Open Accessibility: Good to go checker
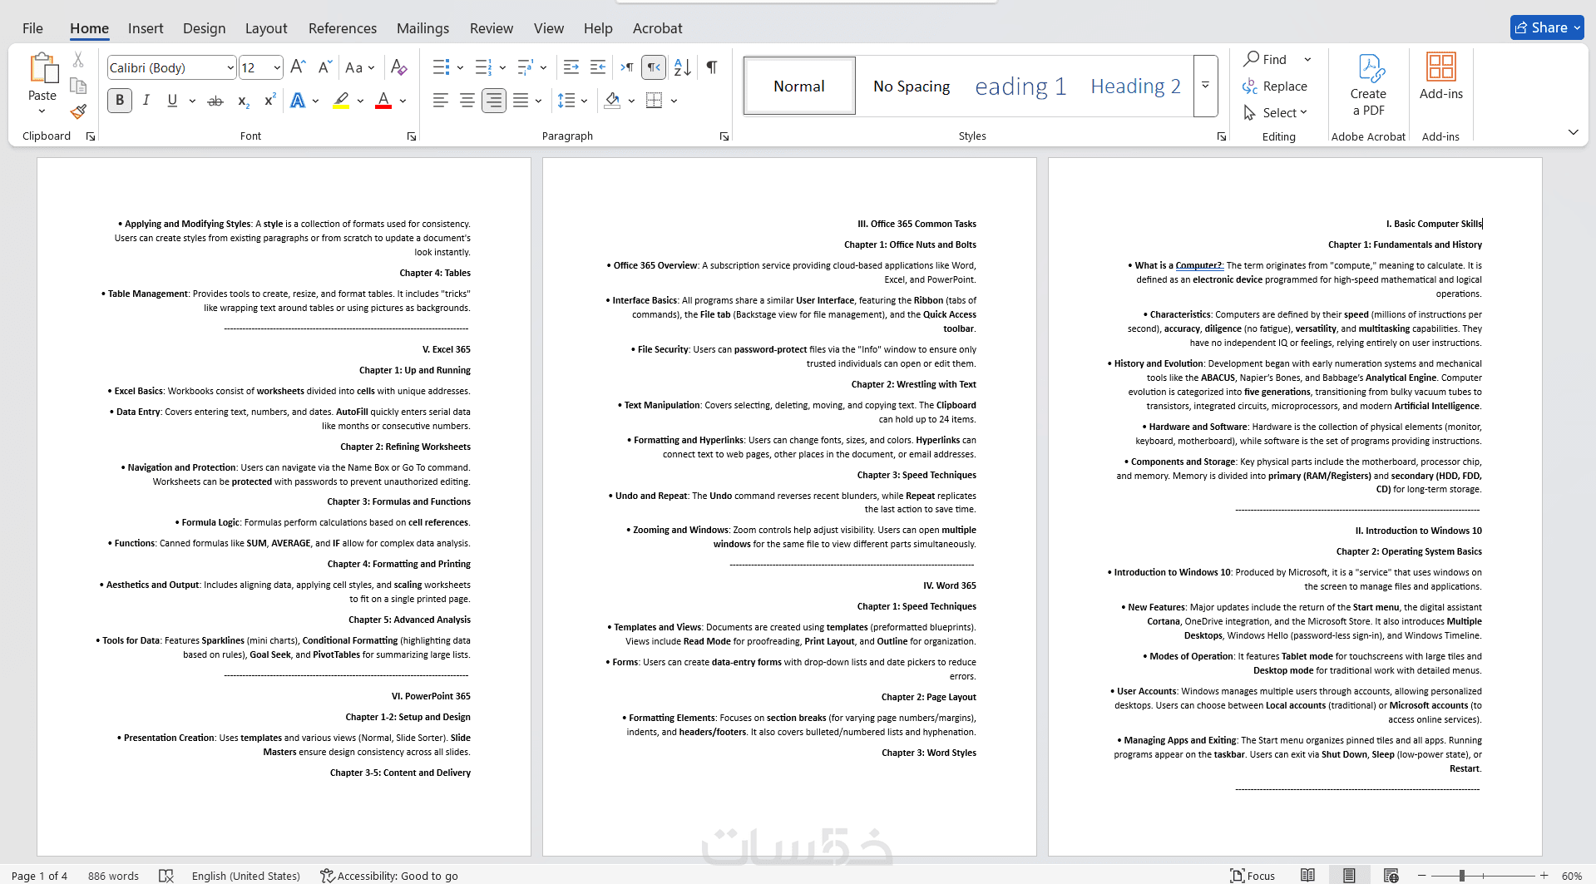 pyautogui.click(x=389, y=876)
